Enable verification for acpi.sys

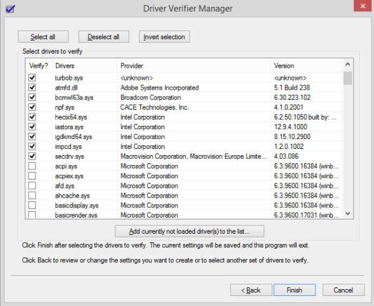(x=32, y=166)
